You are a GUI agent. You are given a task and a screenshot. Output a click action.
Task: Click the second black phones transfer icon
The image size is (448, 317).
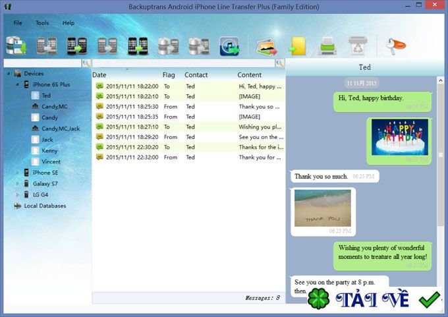coord(138,45)
